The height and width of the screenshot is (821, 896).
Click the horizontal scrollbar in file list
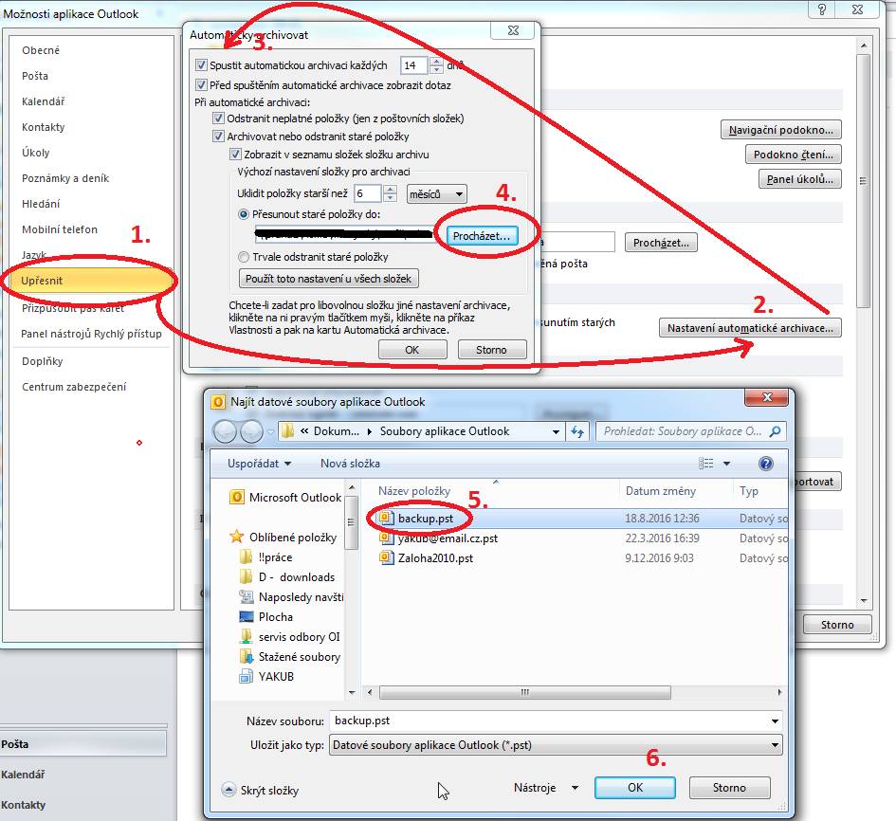[x=524, y=692]
